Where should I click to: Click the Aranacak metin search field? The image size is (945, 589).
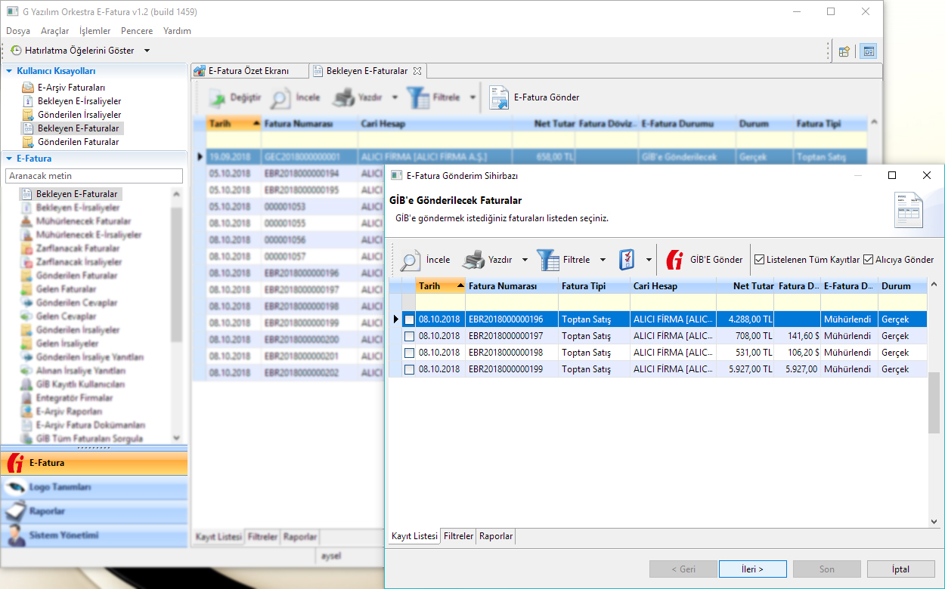point(94,176)
